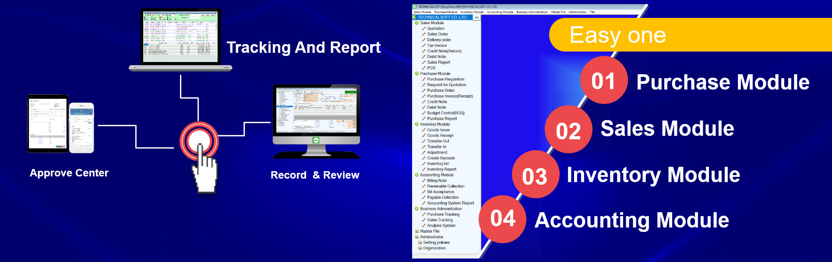
Task: Open Credit Note under Purchase Module
Action: (x=437, y=102)
